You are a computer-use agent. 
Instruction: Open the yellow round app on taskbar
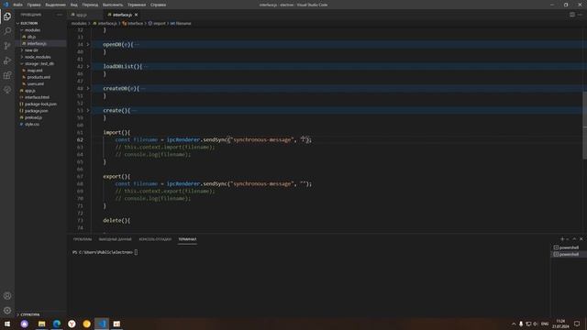coord(86,324)
